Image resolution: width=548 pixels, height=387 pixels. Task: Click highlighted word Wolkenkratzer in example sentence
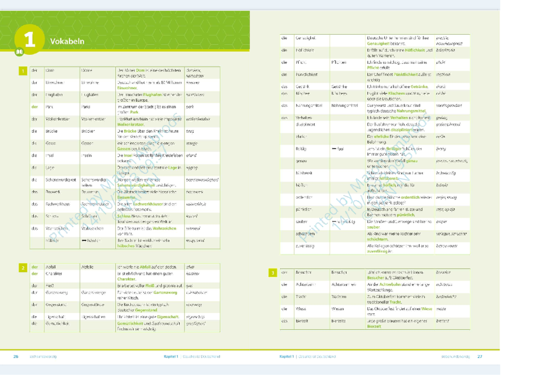131,125
